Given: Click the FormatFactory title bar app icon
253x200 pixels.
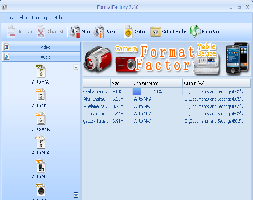Looking at the screenshot, I should [5, 7].
